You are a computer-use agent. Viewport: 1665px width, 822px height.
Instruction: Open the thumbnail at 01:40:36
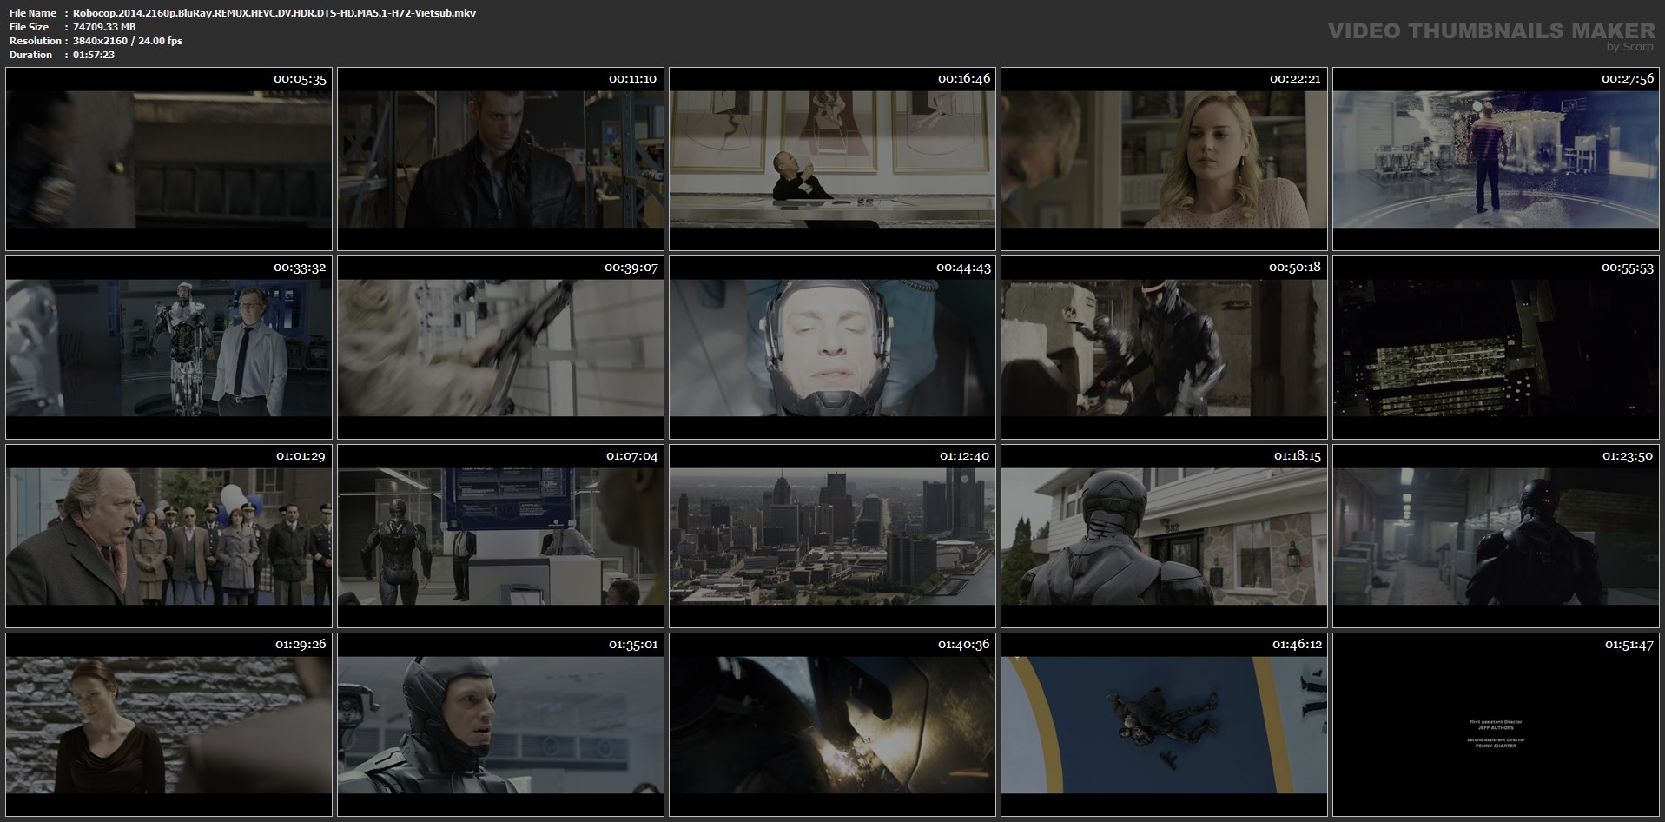pos(832,725)
